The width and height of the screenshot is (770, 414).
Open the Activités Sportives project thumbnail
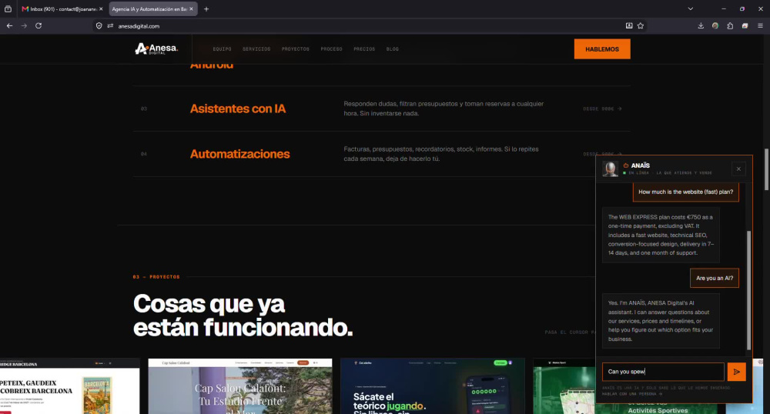[x=564, y=386]
